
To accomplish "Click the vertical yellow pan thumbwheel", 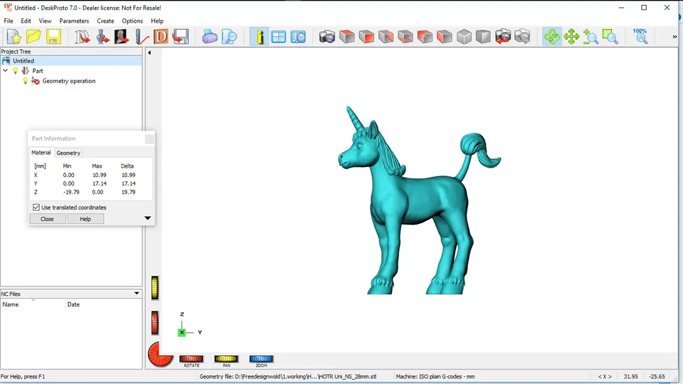I will [x=155, y=288].
